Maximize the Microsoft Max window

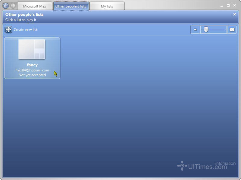[x=228, y=5]
